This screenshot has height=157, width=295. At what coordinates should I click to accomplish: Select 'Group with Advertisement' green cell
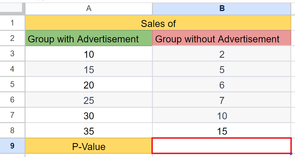pos(89,38)
